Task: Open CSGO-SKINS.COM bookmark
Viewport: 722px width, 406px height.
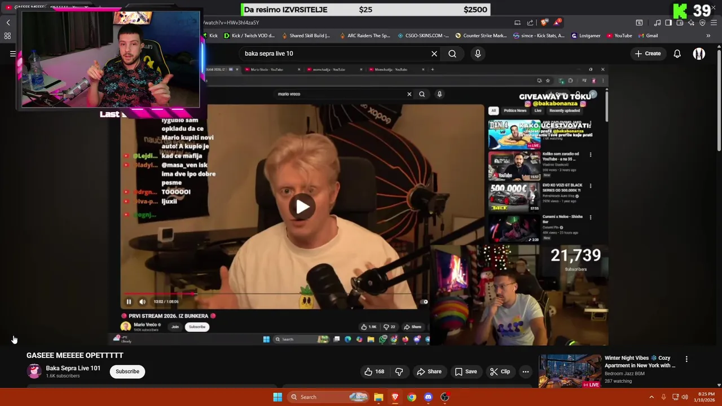Action: click(x=423, y=36)
